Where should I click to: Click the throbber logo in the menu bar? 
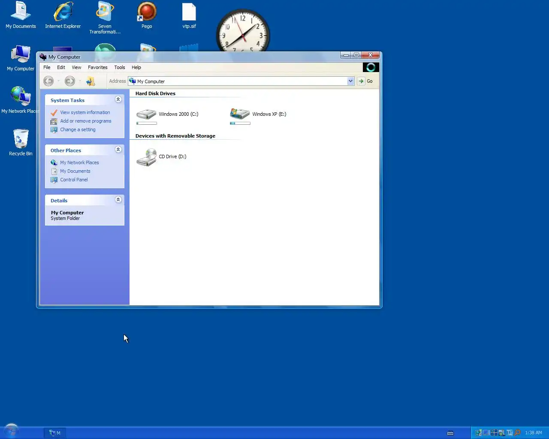[x=371, y=67]
